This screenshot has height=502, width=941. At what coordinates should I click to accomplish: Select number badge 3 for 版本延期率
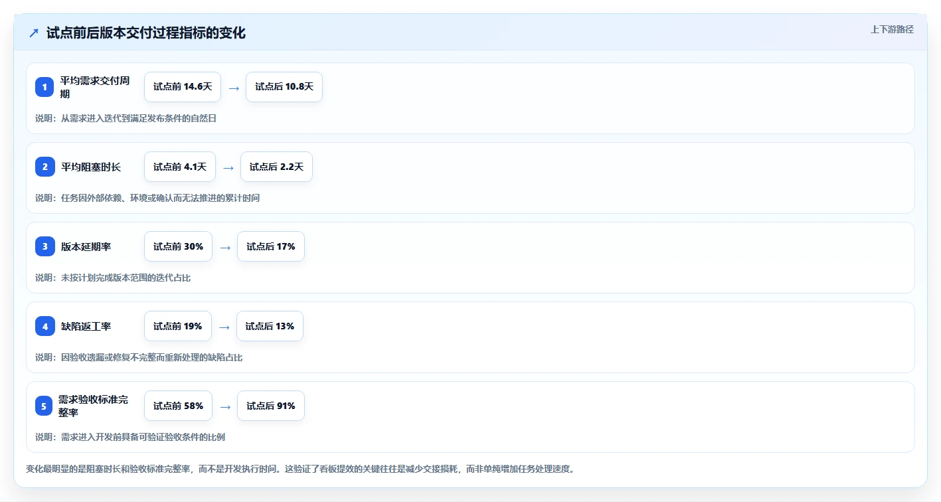44,246
